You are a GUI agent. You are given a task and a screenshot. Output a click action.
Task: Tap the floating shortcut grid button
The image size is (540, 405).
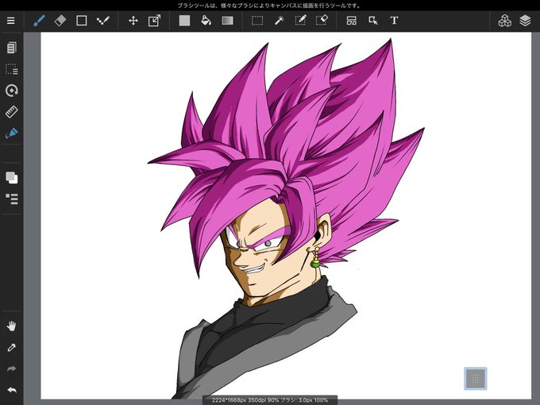[x=475, y=379]
